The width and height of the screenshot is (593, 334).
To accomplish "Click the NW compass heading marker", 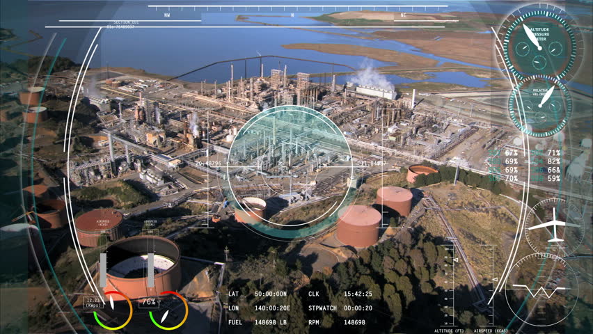I will 167,15.
